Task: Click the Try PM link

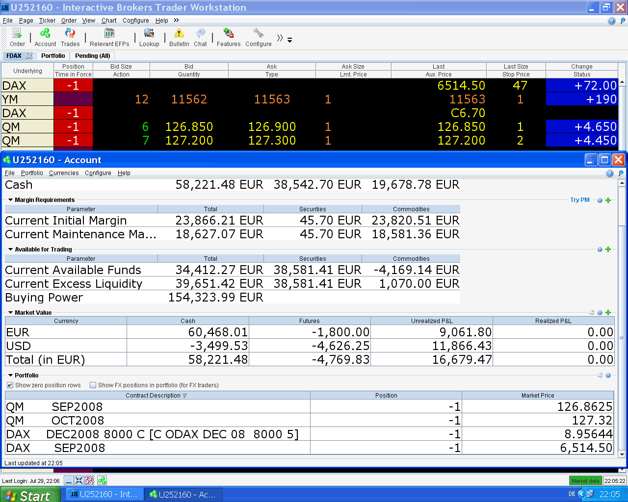Action: (580, 200)
